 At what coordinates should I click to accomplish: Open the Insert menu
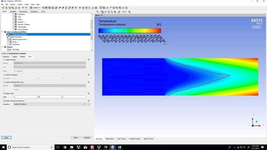27,5
